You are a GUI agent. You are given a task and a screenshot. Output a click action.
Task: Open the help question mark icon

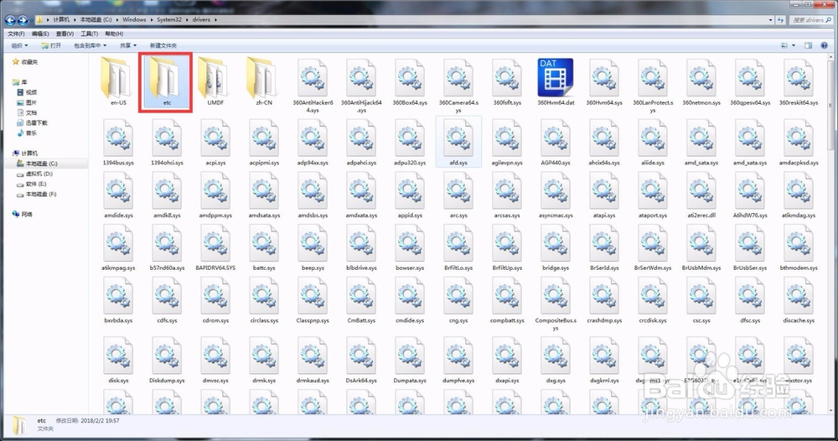[x=824, y=45]
